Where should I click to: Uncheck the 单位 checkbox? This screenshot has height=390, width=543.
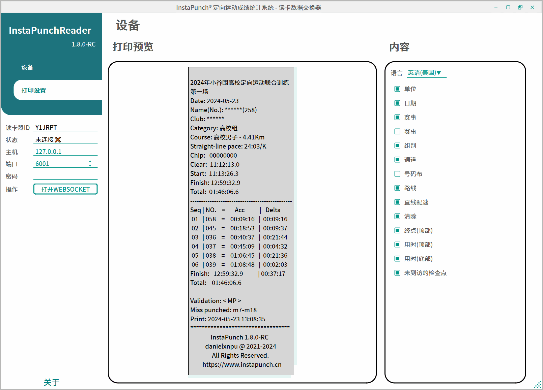397,89
